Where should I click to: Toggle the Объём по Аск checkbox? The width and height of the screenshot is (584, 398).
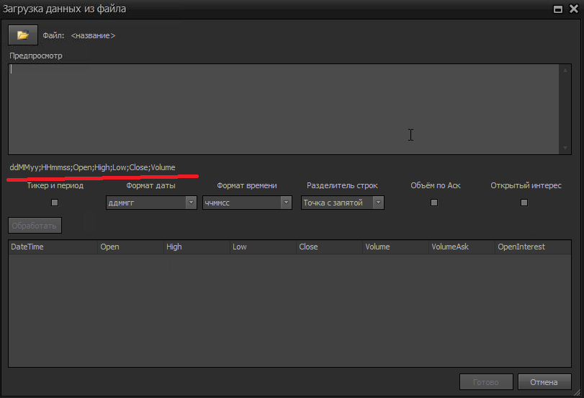tap(434, 203)
